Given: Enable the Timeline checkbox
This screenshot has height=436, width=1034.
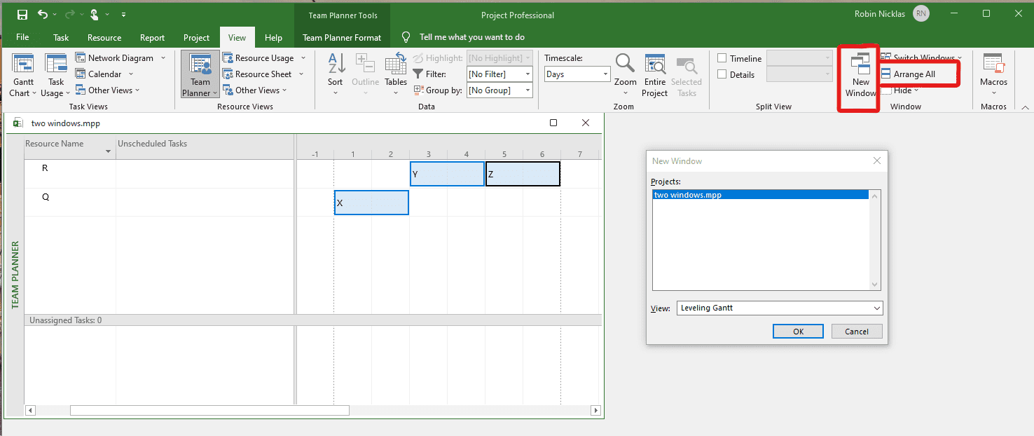Looking at the screenshot, I should click(722, 58).
